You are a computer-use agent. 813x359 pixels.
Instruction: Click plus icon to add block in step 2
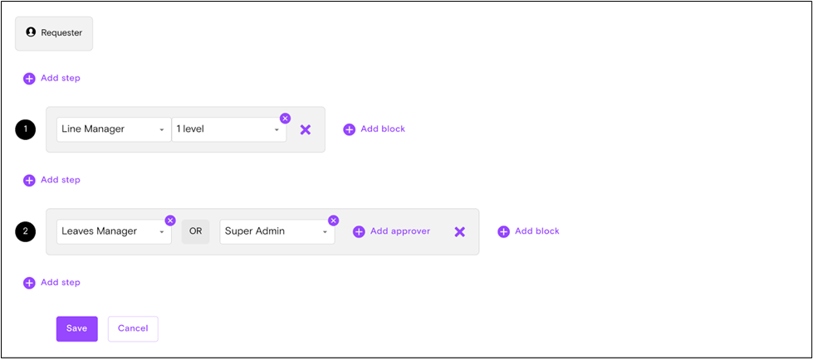point(503,231)
